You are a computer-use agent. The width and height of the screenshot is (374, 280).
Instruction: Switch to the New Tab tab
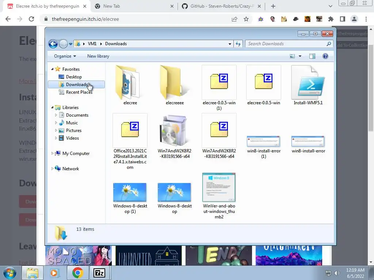(x=134, y=6)
